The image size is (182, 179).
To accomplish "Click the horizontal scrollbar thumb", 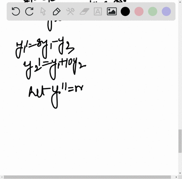I will click(87, 177).
